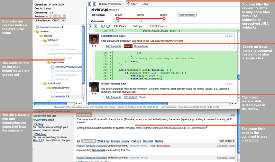Click the Watch it link

(x=38, y=140)
